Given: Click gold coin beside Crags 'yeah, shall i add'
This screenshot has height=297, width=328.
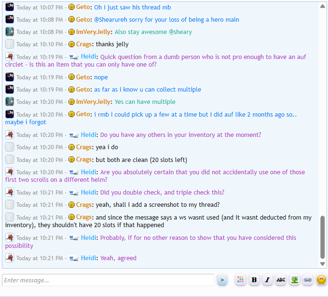Looking at the screenshot, I should [x=72, y=204].
